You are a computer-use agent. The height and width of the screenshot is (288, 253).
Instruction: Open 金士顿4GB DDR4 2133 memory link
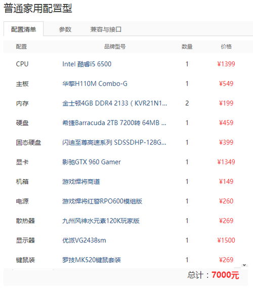(115, 103)
